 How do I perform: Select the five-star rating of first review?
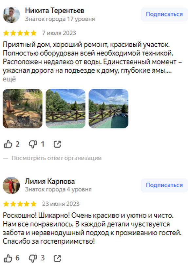(x=20, y=33)
